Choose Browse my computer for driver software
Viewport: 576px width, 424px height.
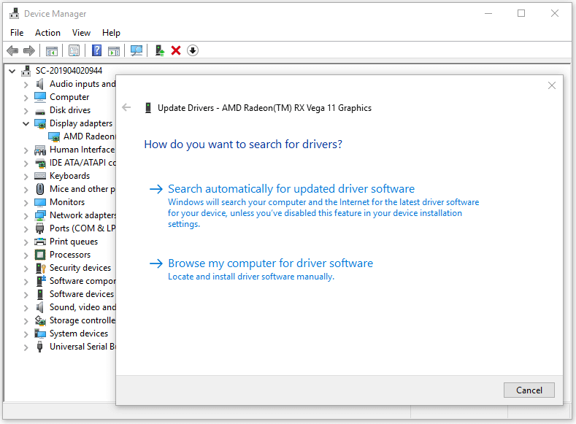click(270, 263)
